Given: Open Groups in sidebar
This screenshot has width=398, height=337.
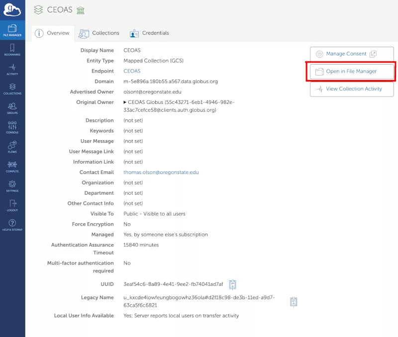Looking at the screenshot, I should click(12, 108).
